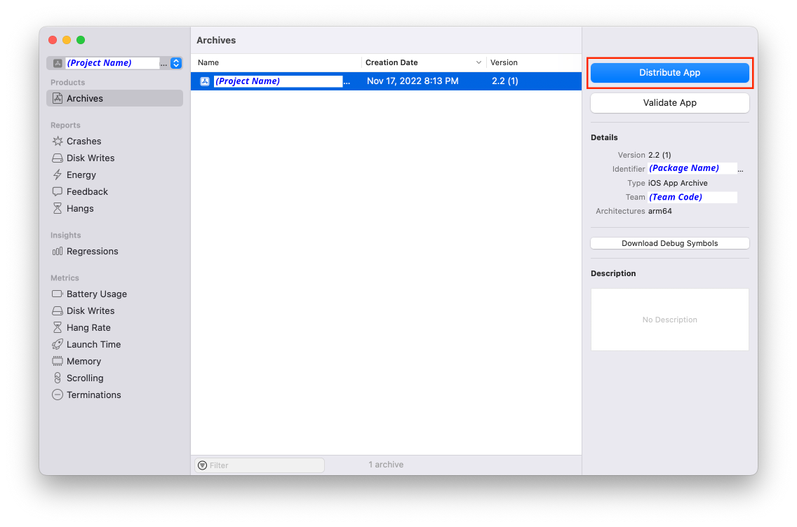Image resolution: width=797 pixels, height=527 pixels.
Task: Expand the truncated Identifier value
Action: click(739, 168)
